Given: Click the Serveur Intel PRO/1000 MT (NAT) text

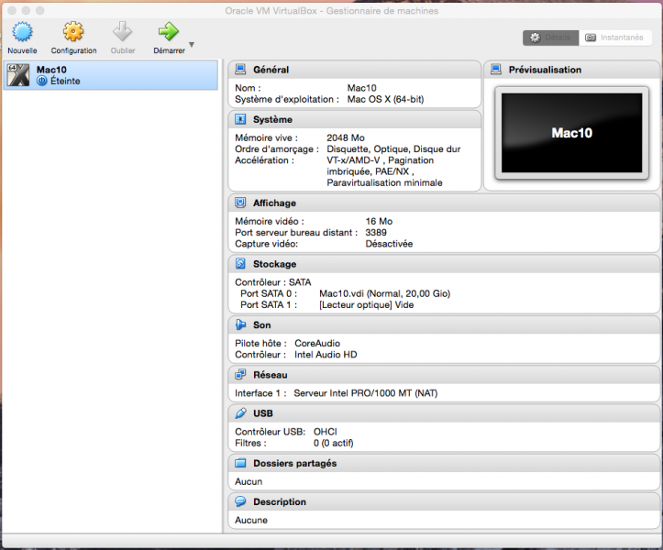Looking at the screenshot, I should point(366,393).
